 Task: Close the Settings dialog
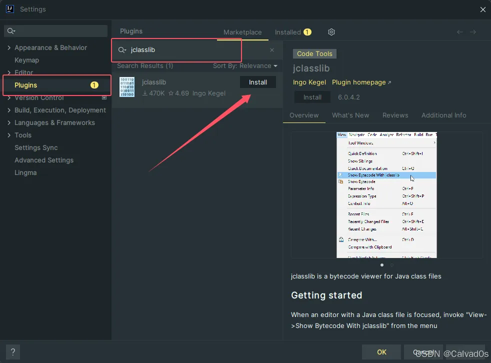pos(483,9)
